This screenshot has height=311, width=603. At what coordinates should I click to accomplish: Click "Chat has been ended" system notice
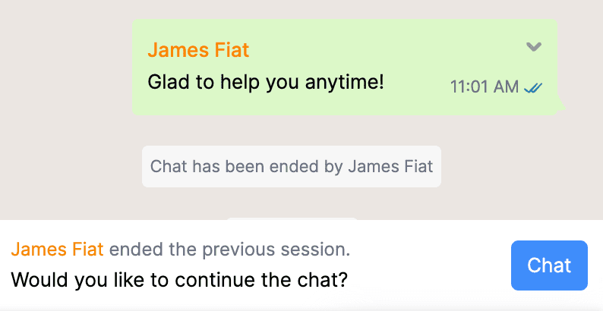tap(291, 166)
